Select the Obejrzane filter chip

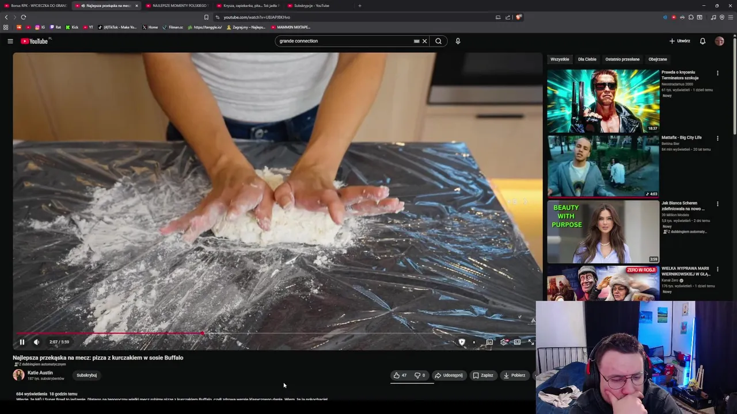[658, 59]
